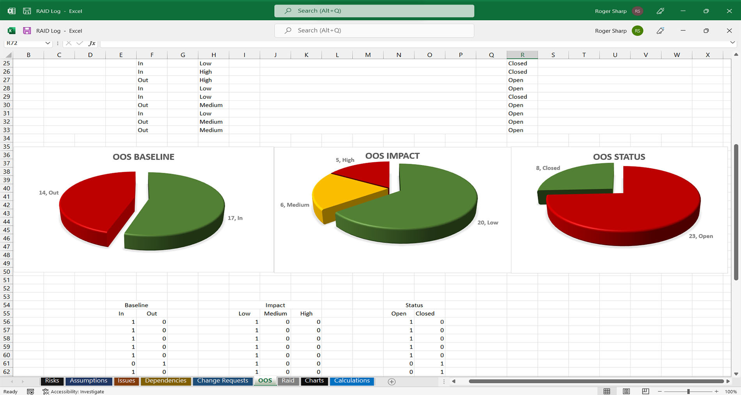741x395 pixels.
Task: Add a new sheet with plus icon
Action: coord(392,382)
